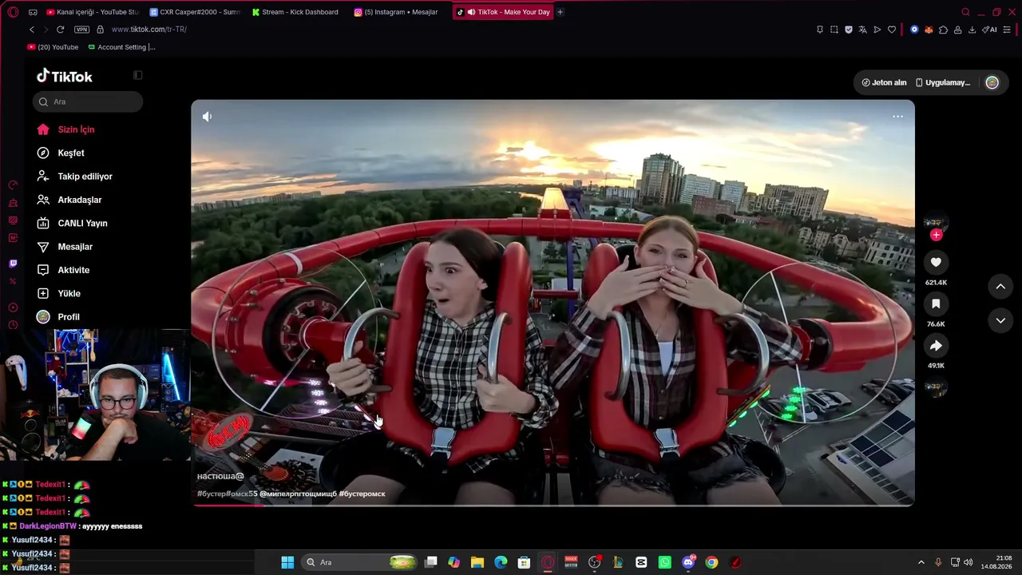
Task: Reload the page
Action: point(60,30)
